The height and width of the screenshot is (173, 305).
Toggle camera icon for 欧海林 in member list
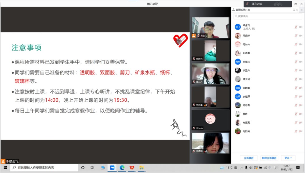301,62
